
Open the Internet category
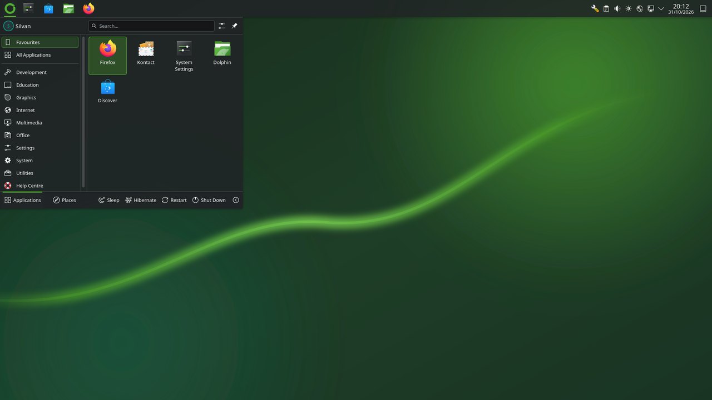[x=40, y=110]
